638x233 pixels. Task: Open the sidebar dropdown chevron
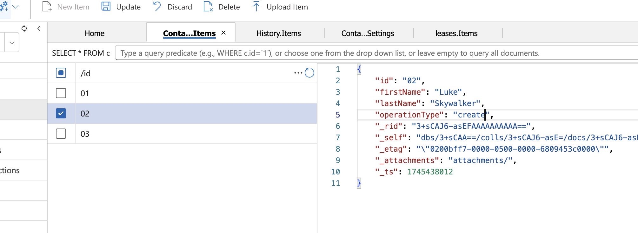12,43
